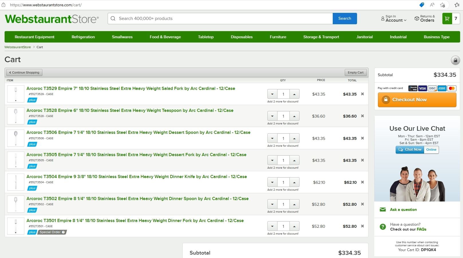
Task: Open browser favorites star icon
Action: pos(457,5)
